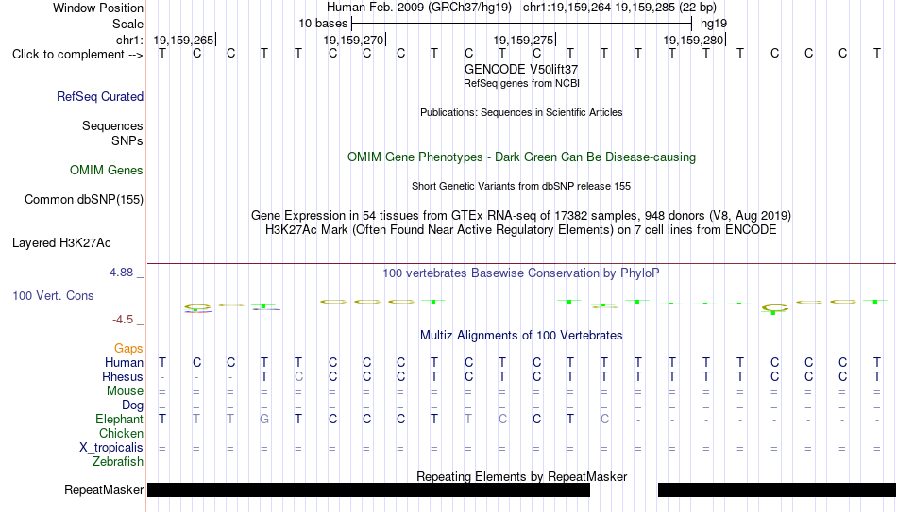This screenshot has width=897, height=512.
Task: Click the ruler position '19,159,270'
Action: 353,40
